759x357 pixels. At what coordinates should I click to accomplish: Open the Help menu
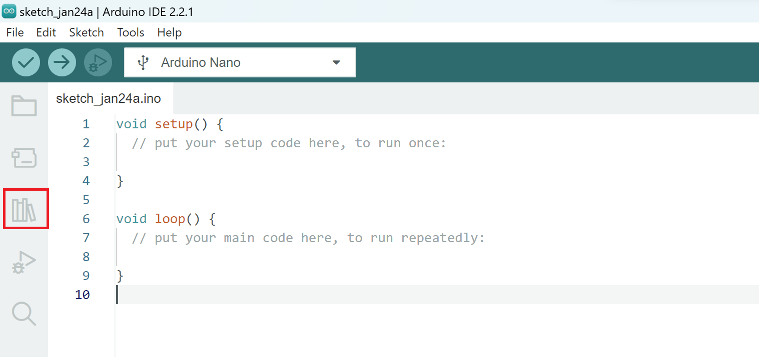169,32
